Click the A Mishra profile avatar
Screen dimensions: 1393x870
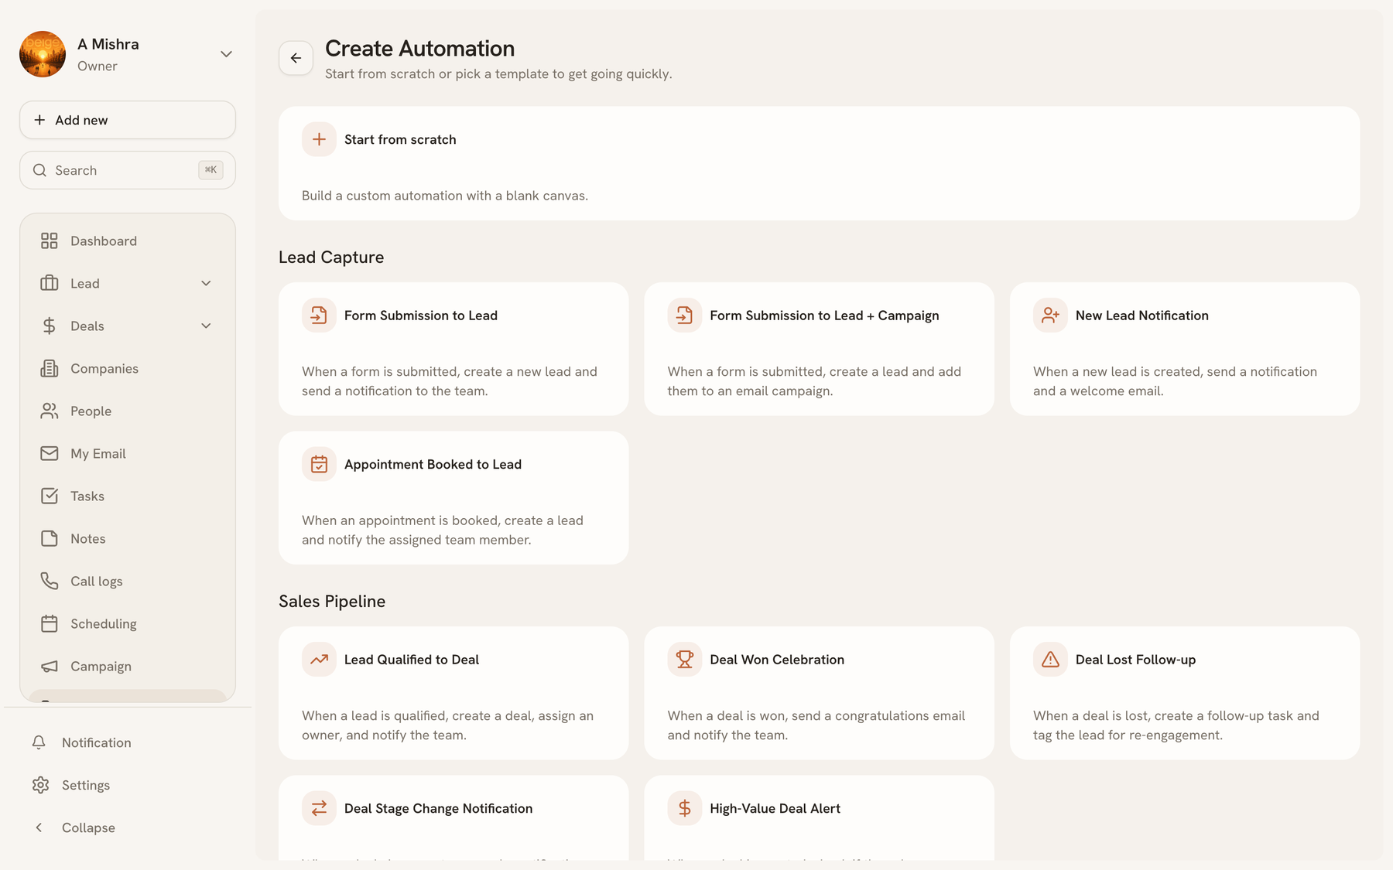(43, 54)
